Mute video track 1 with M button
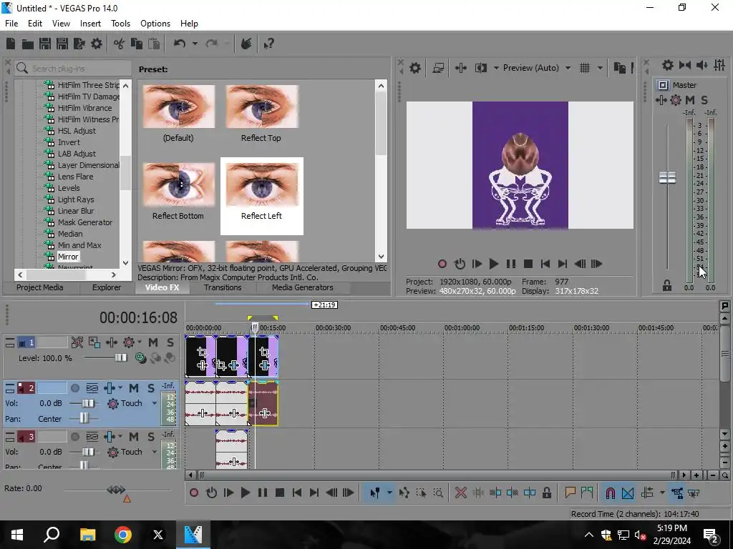The height and width of the screenshot is (549, 733). pos(153,342)
